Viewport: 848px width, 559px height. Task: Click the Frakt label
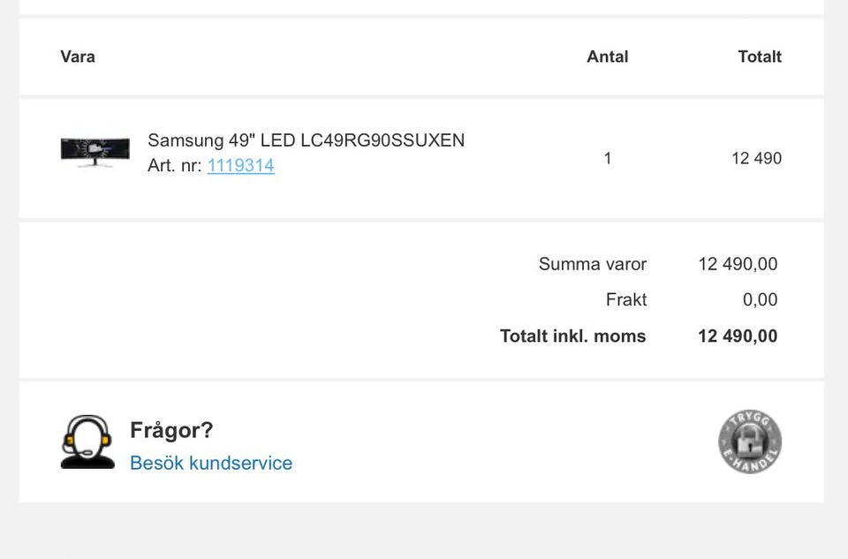click(x=626, y=299)
